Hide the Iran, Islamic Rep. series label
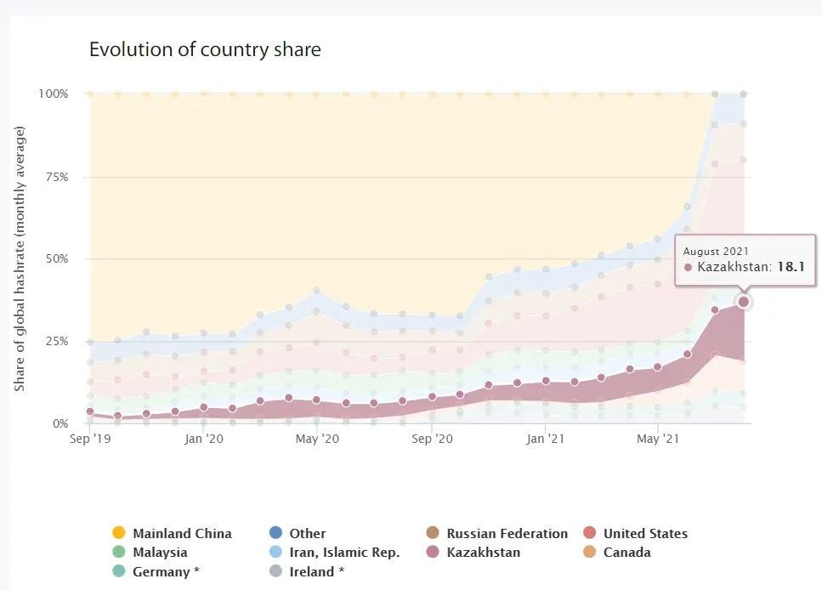 pyautogui.click(x=344, y=553)
